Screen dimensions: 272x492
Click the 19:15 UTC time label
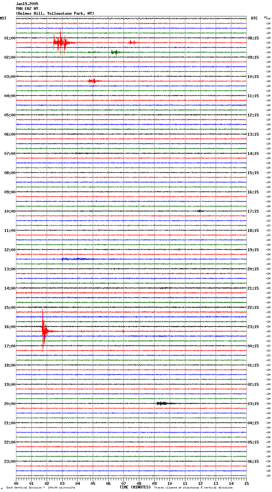[x=253, y=250]
